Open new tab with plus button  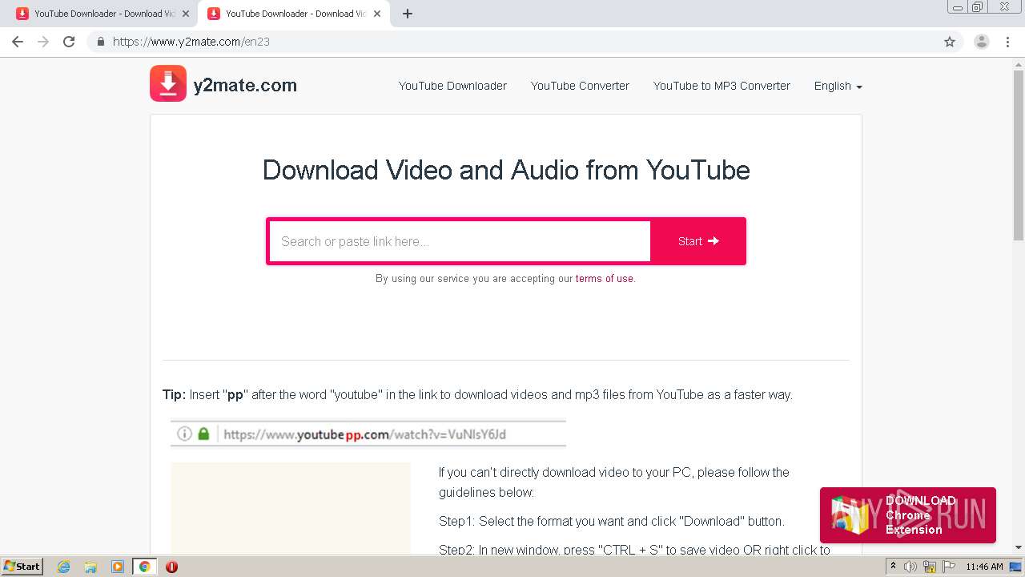[408, 14]
